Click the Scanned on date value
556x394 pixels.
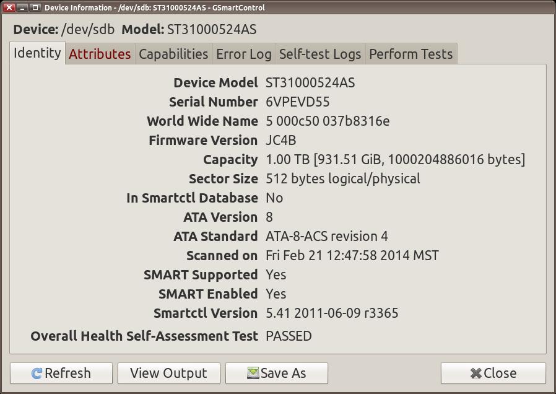pyautogui.click(x=352, y=255)
